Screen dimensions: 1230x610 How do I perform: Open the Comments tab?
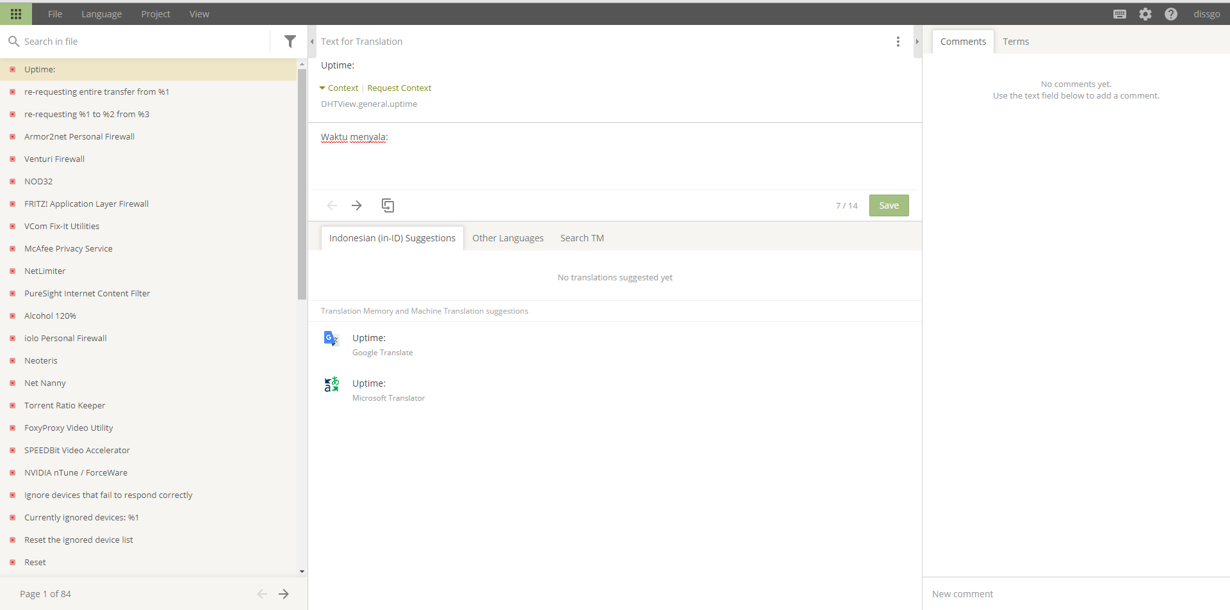[x=963, y=42]
